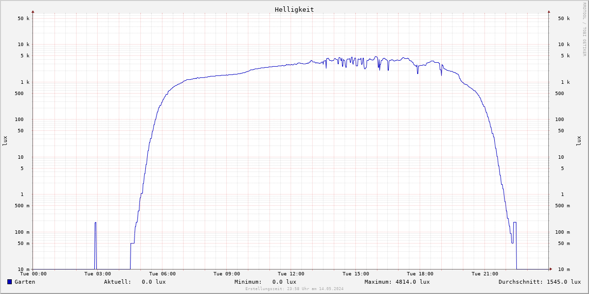
Task: Click the 100 m tick on right axis
Action: point(562,232)
